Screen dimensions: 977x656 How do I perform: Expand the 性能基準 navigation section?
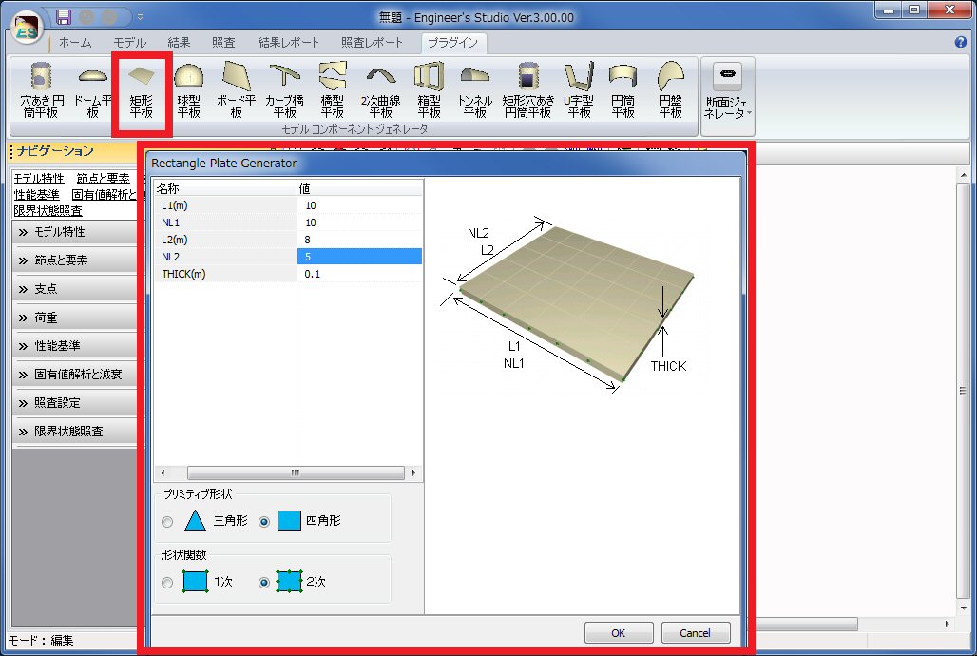[75, 346]
